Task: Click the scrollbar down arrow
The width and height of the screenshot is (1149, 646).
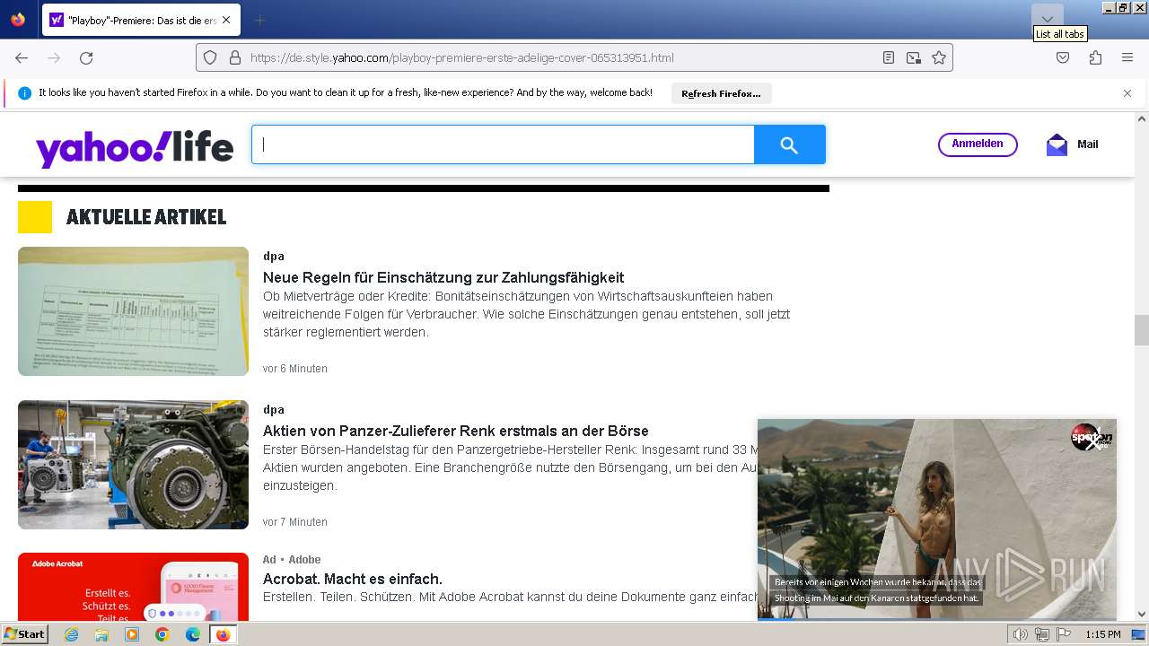Action: pyautogui.click(x=1142, y=615)
